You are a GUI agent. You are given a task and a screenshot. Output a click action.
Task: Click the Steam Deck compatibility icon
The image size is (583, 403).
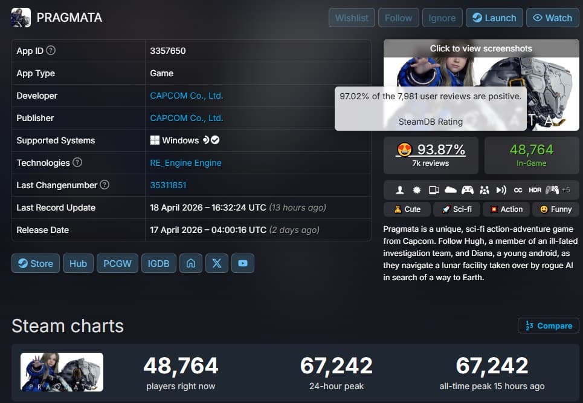(206, 140)
